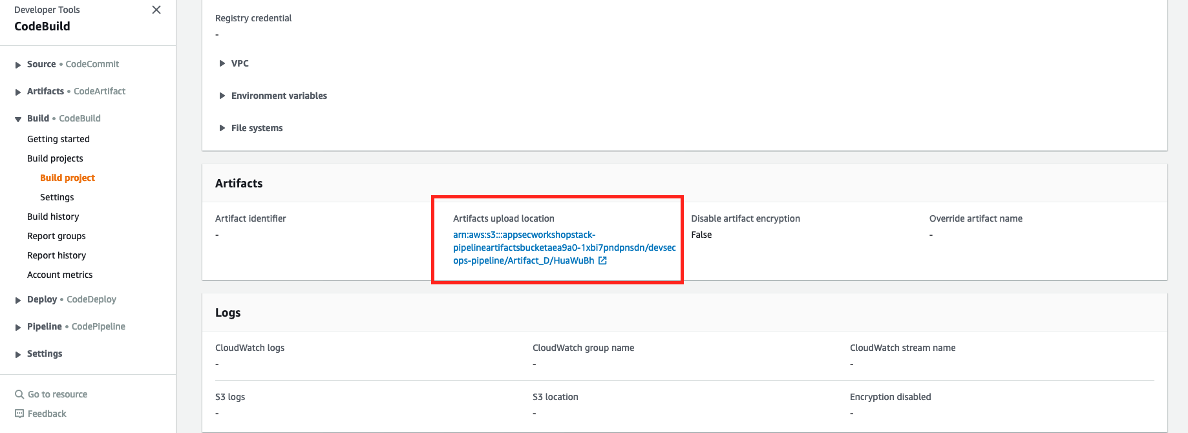Viewport: 1188px width, 433px height.
Task: Click the Go to resource search field
Action: [58, 394]
